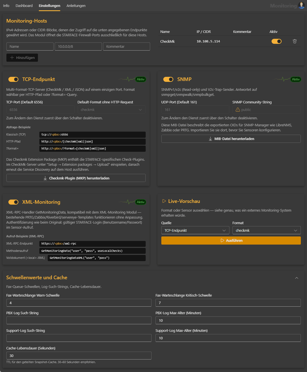Open the Live-Vorschau Format dropdown
Screen dimensions: 307x372
tap(266, 230)
